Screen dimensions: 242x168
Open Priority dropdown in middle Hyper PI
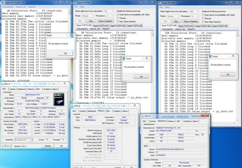pyautogui.click(x=88, y=16)
